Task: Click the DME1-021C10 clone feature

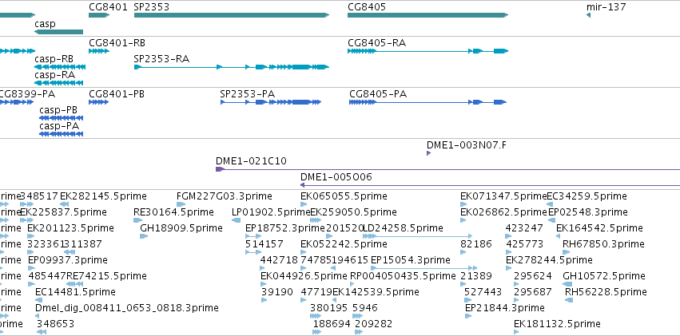Action: coord(447,169)
